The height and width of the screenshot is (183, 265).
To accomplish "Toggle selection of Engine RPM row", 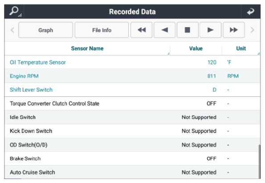I will click(x=132, y=76).
